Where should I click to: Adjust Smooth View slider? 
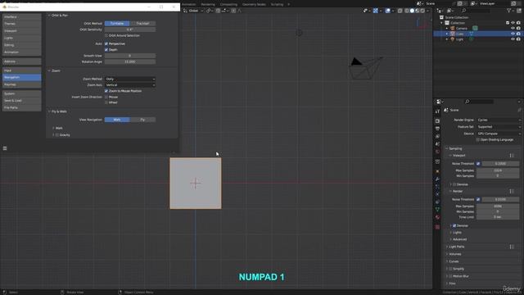130,56
